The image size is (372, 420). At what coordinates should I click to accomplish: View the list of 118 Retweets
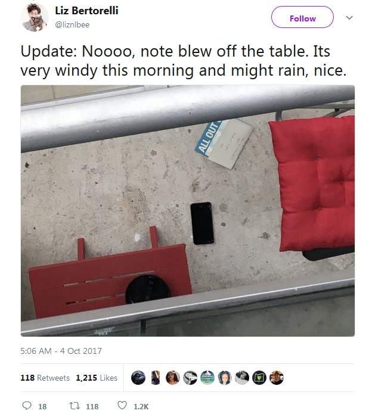pos(45,378)
